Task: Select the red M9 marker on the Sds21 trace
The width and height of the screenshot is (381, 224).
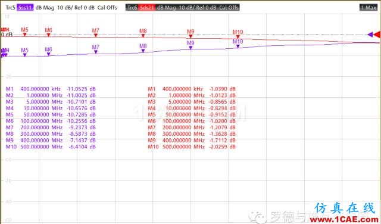Action: [190, 36]
